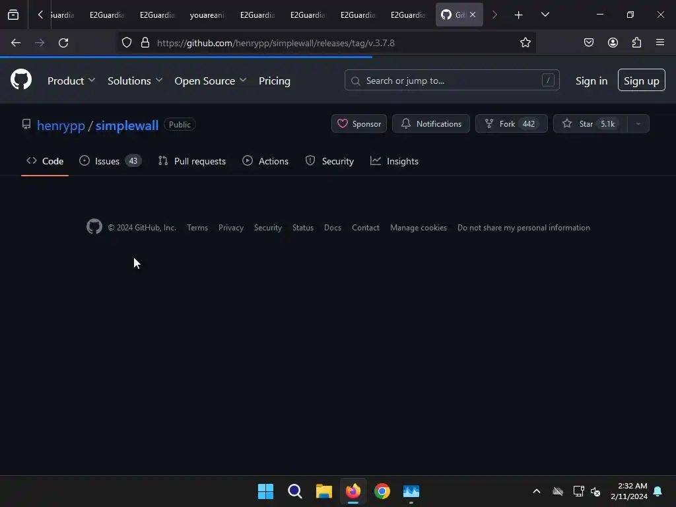Click the Notifications bell button
Screen dimensions: 676x507
coord(430,123)
